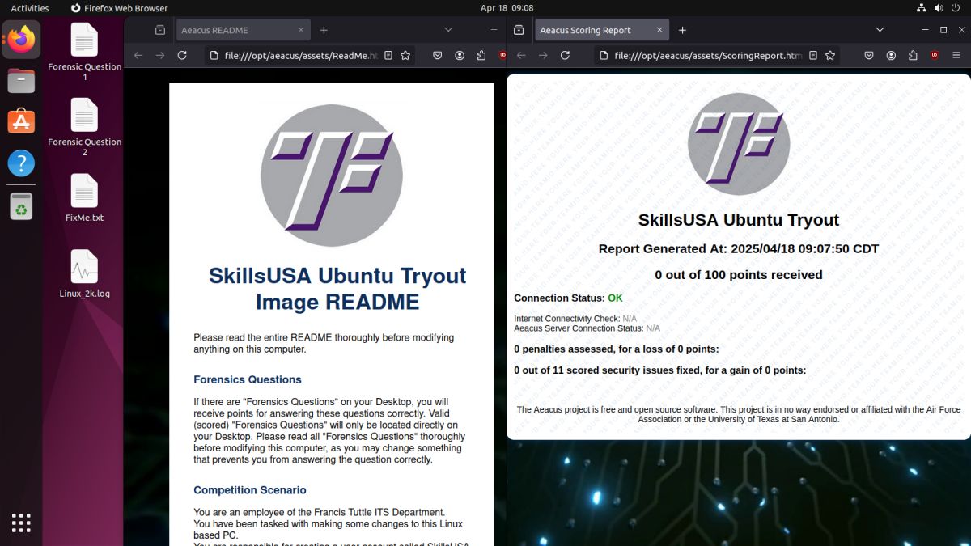
Task: Click Reload in the Scoring Report window
Action: [565, 56]
